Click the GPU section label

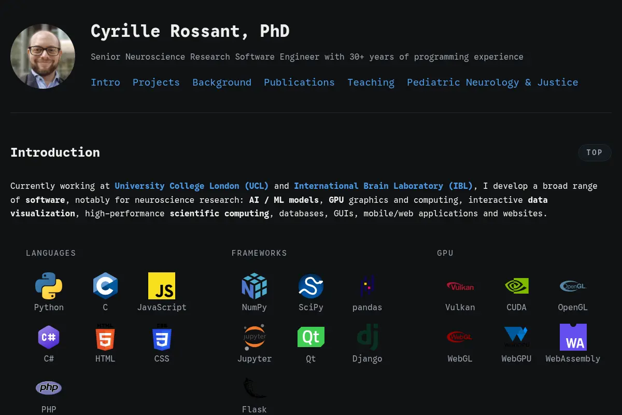point(445,253)
